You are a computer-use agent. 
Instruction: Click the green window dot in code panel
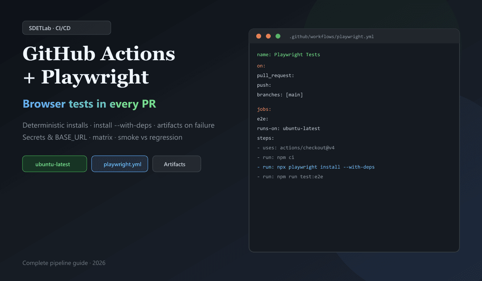(278, 36)
